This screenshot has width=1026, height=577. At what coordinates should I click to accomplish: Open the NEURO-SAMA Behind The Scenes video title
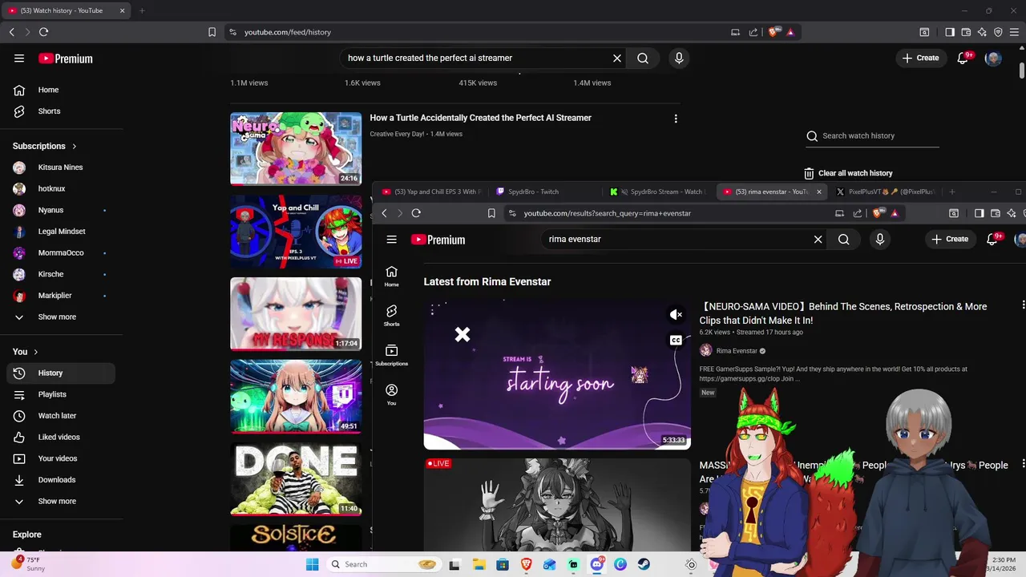click(843, 313)
